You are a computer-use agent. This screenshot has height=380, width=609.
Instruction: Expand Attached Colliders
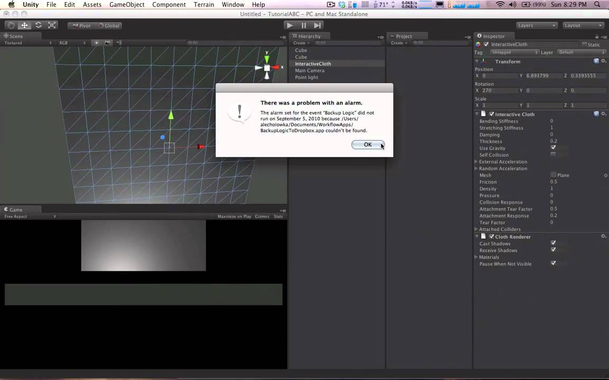pyautogui.click(x=476, y=229)
